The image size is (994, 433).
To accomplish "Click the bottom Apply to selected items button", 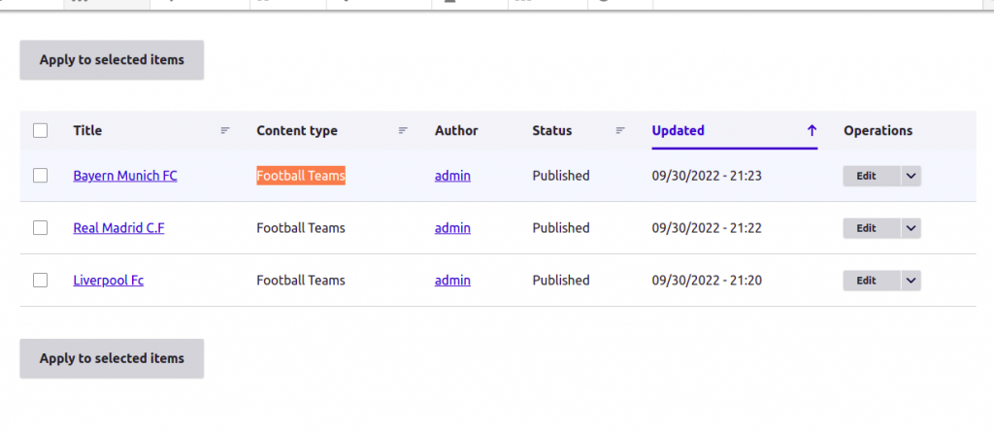I will tap(112, 358).
